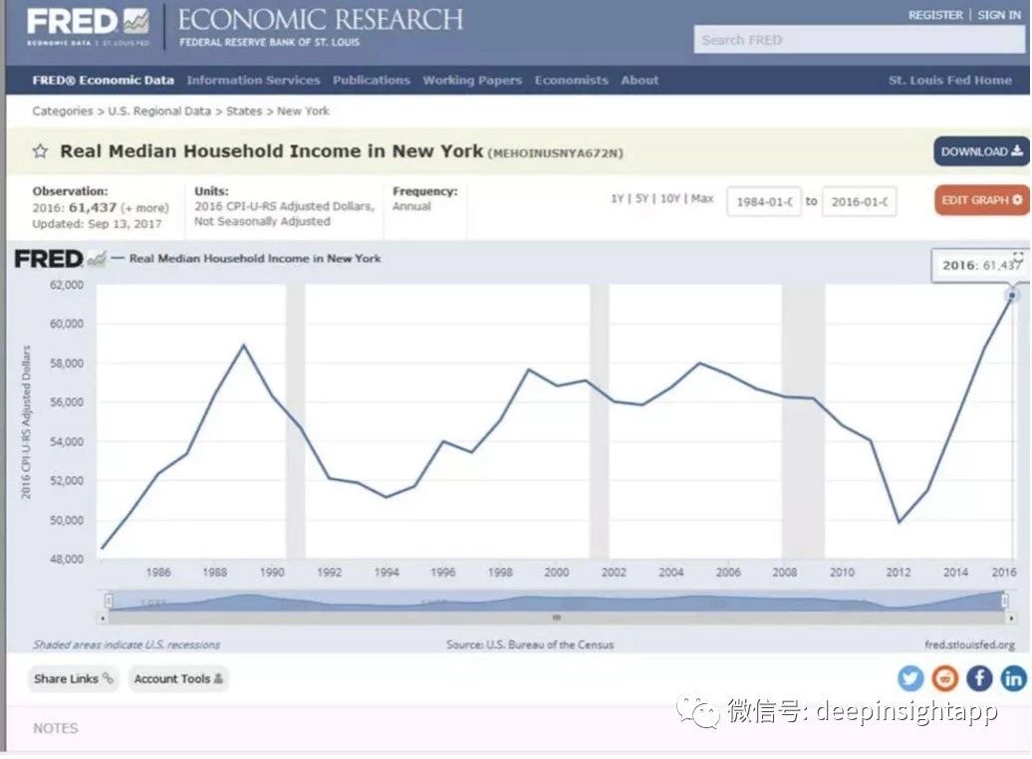Open the Economists menu
Image resolution: width=1032 pixels, height=759 pixels.
(x=572, y=81)
